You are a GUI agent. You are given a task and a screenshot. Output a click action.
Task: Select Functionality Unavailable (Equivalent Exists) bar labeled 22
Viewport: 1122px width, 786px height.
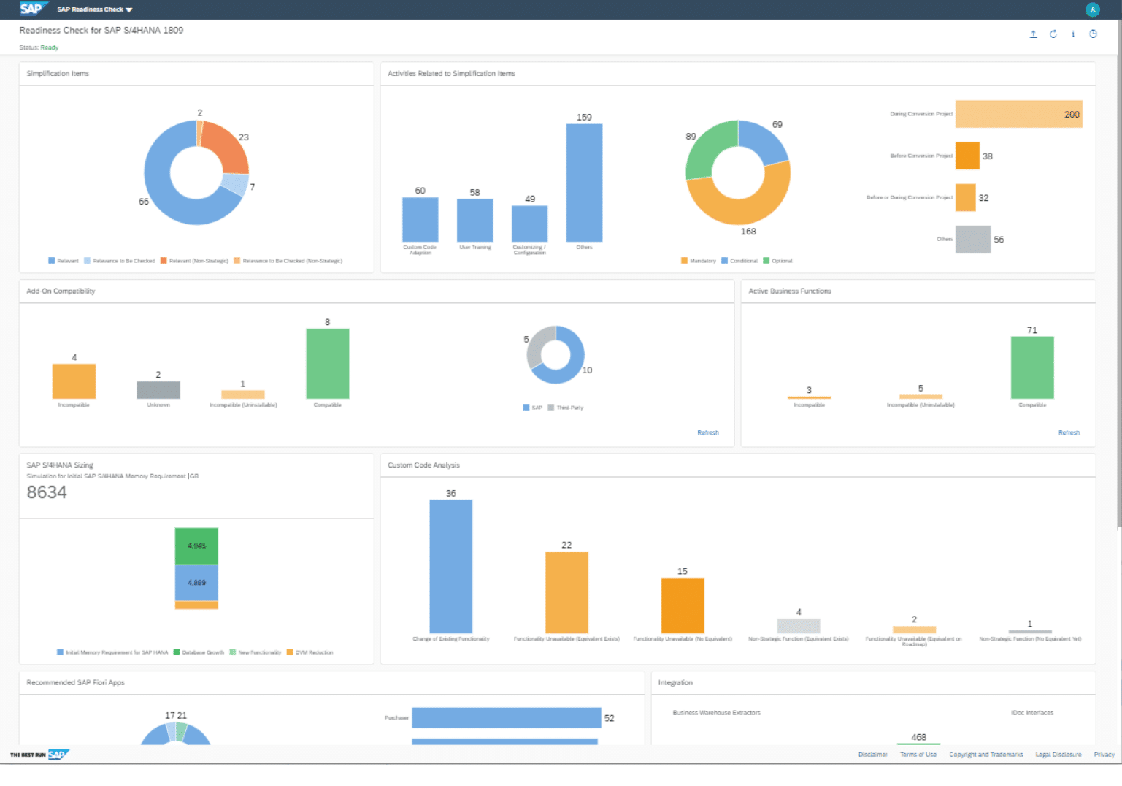pyautogui.click(x=566, y=592)
